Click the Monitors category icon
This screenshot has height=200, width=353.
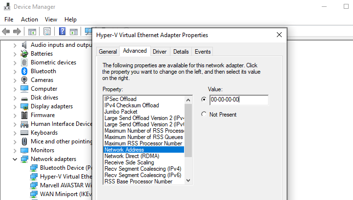pyautogui.click(x=24, y=150)
